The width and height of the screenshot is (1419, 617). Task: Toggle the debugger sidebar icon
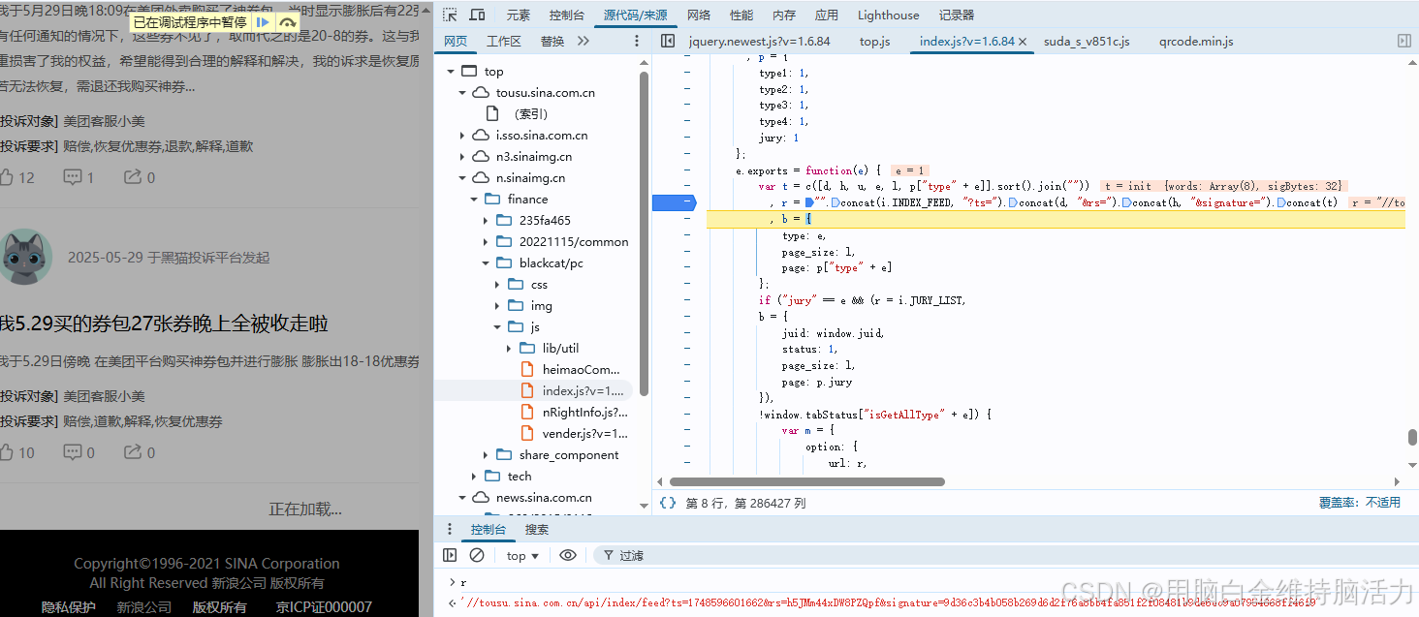1403,41
